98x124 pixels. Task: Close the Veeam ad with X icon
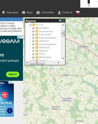click(21, 37)
